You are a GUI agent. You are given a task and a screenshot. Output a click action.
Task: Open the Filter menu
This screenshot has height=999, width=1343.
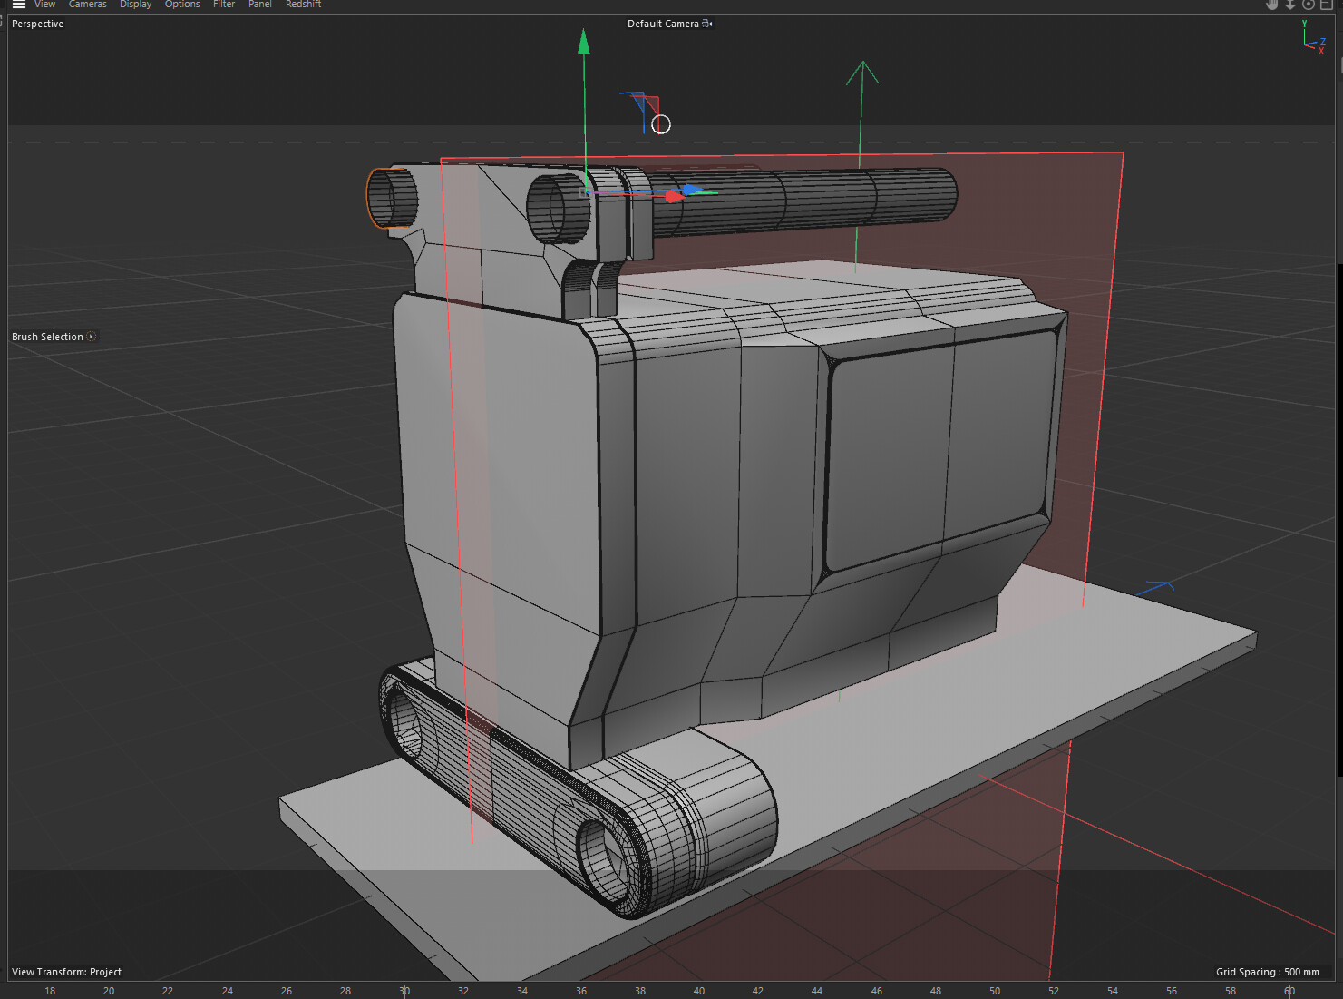click(x=224, y=5)
